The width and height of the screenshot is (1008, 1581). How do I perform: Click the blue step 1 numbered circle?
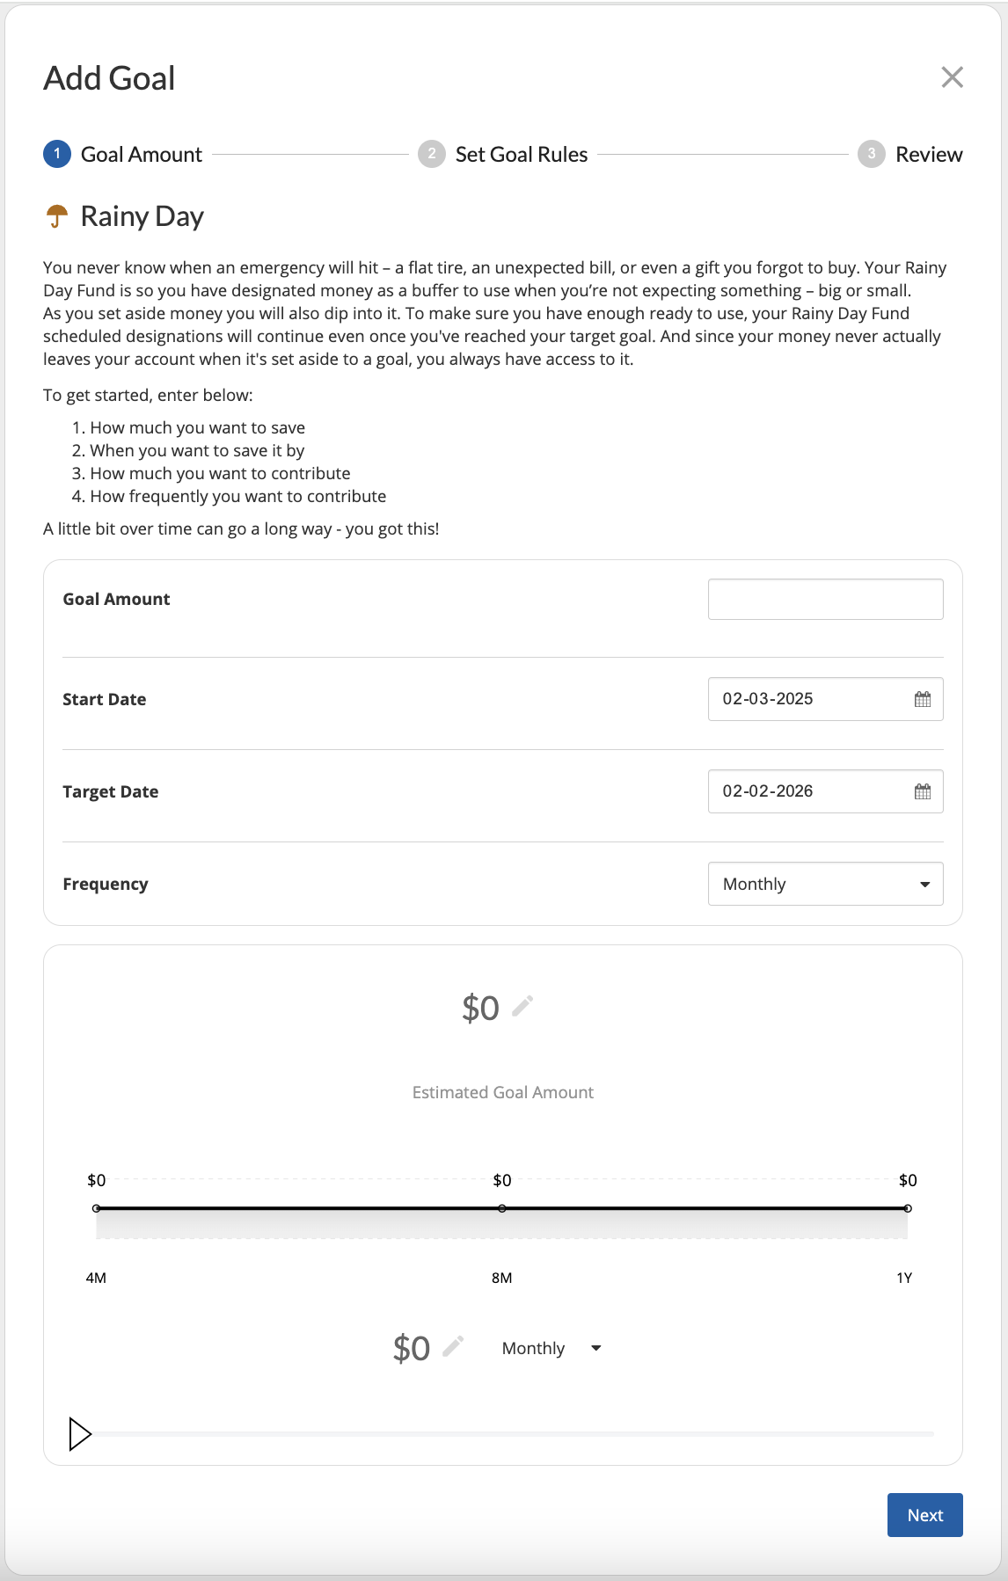pos(56,153)
